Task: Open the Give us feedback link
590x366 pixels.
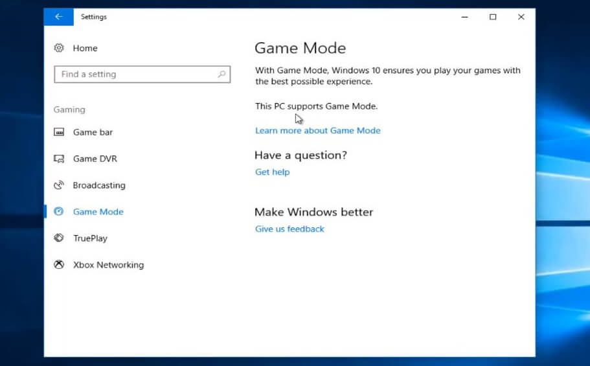Action: [x=289, y=229]
